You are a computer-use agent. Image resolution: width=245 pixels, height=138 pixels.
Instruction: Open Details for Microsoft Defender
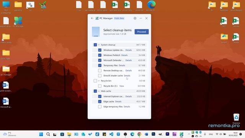(129, 60)
